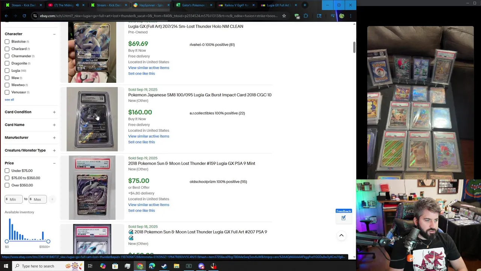Open the Lugia Gx Burst Impact CGC 10 listing
Screen dimensions: 481x271
point(200,95)
